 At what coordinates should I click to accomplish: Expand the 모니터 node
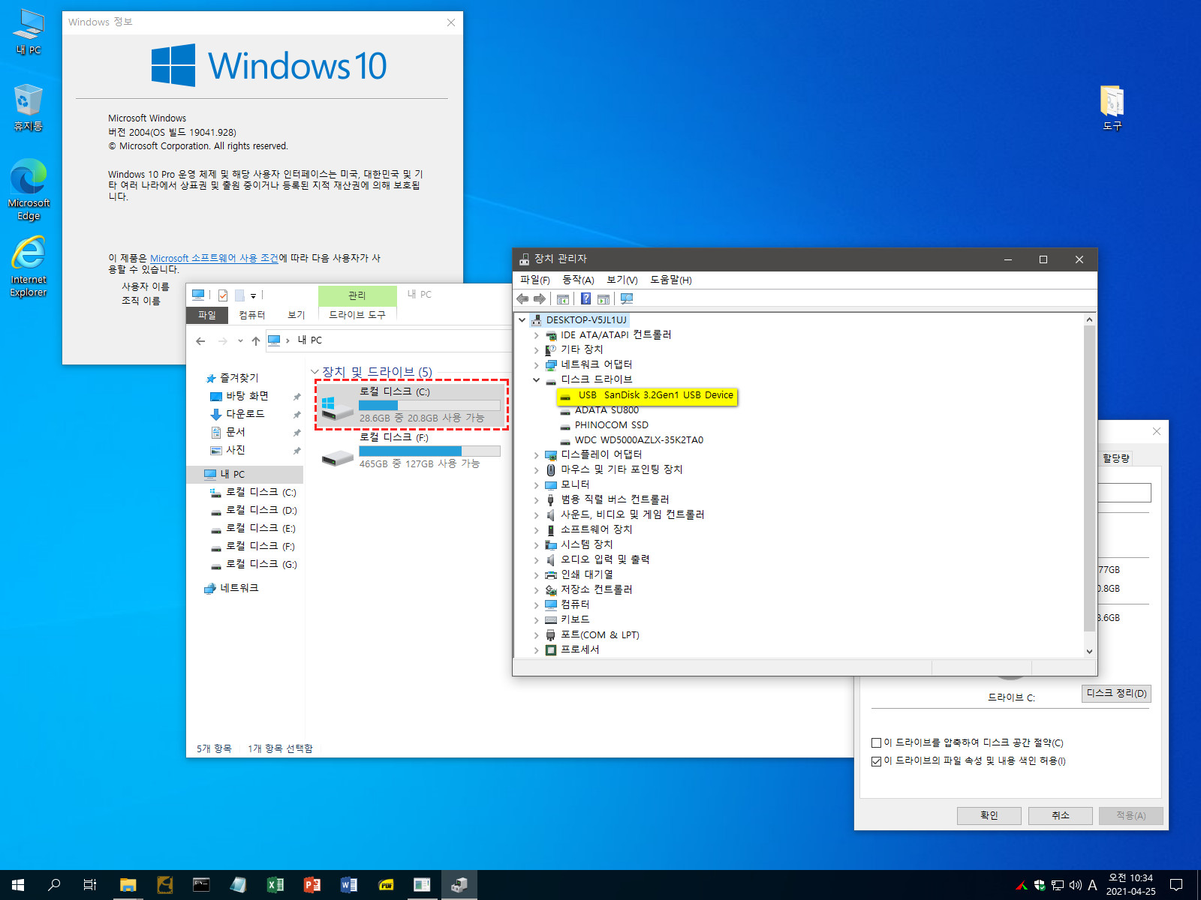537,484
